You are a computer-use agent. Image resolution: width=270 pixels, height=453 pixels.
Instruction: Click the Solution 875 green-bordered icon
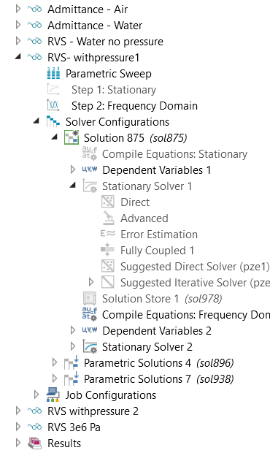(x=72, y=137)
